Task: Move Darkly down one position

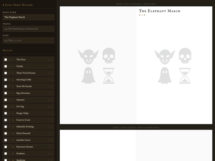Action: (x=51, y=66)
